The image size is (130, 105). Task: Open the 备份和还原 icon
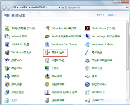click(x=47, y=52)
